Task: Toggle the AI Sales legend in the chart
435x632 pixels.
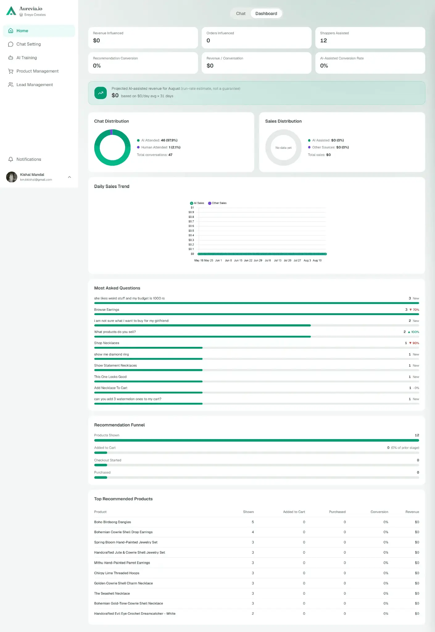Action: [197, 203]
